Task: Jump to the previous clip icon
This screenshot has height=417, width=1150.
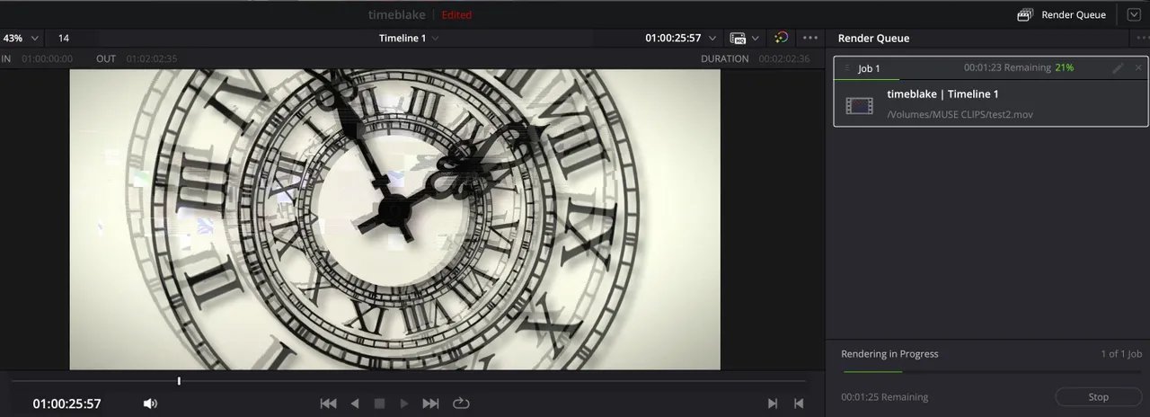Action: 799,404
